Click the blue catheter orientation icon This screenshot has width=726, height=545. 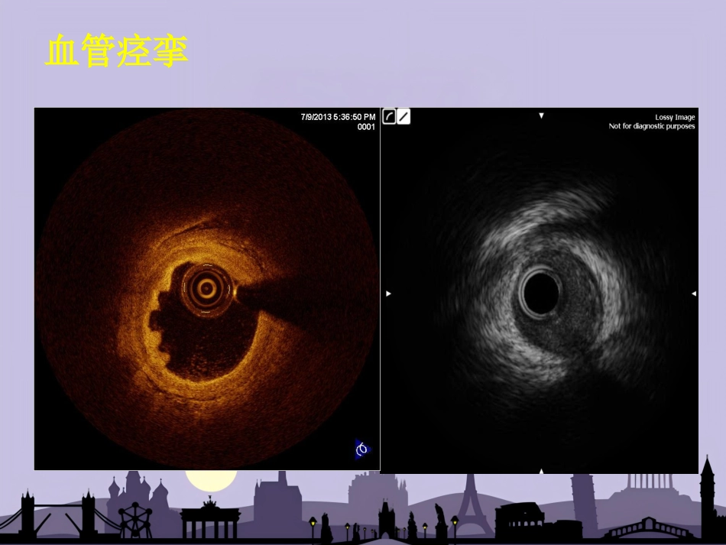tap(362, 449)
